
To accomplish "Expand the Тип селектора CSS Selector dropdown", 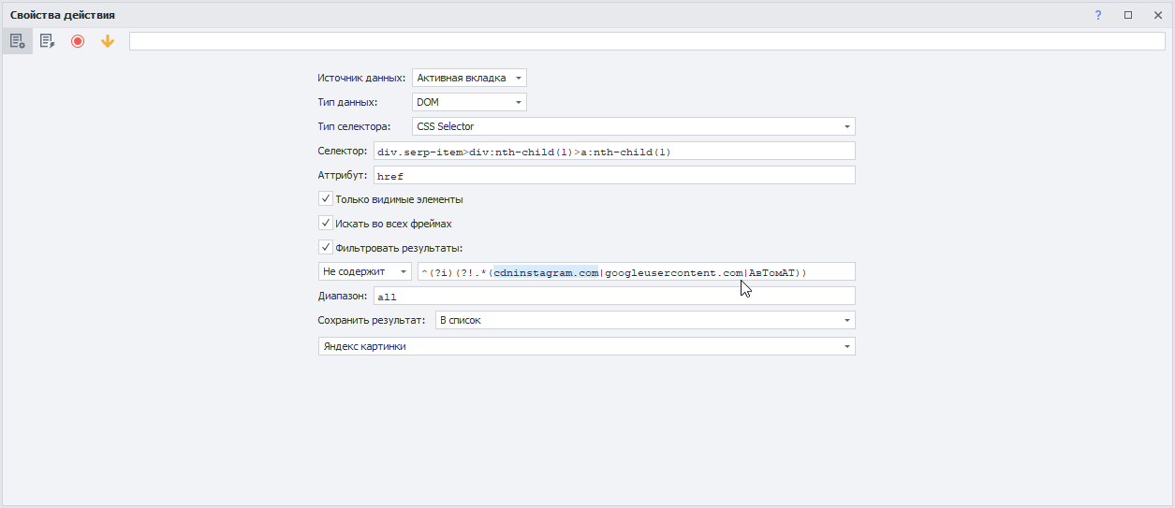I will pos(634,126).
